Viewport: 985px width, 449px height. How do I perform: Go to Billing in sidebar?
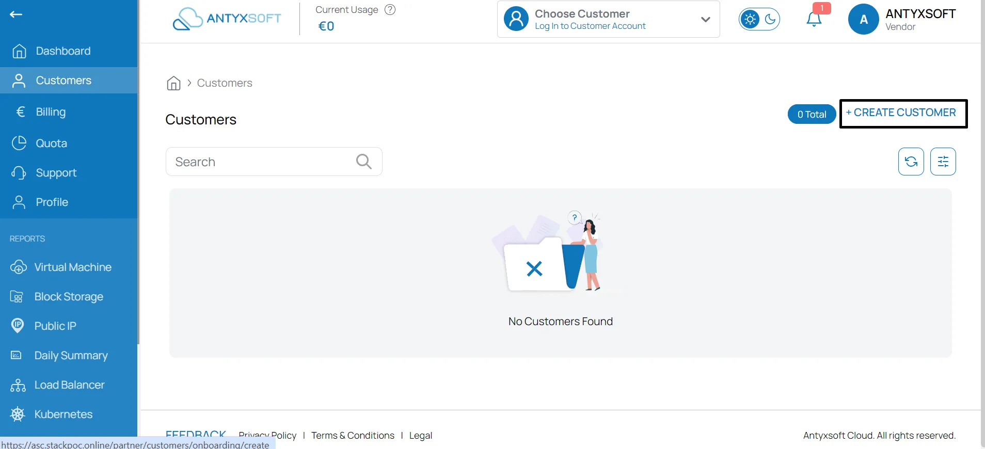click(51, 112)
